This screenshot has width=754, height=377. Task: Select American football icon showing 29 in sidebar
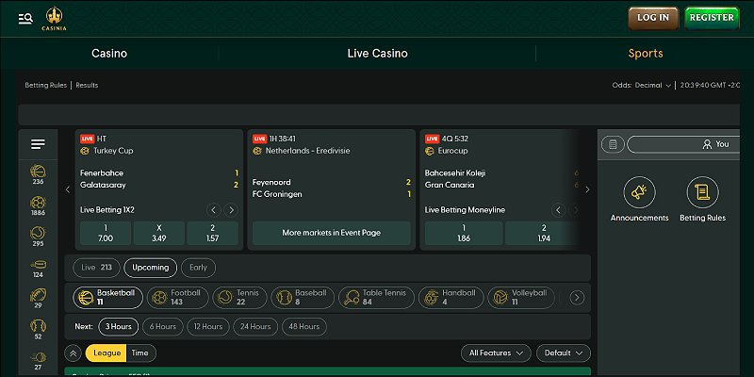(38, 299)
